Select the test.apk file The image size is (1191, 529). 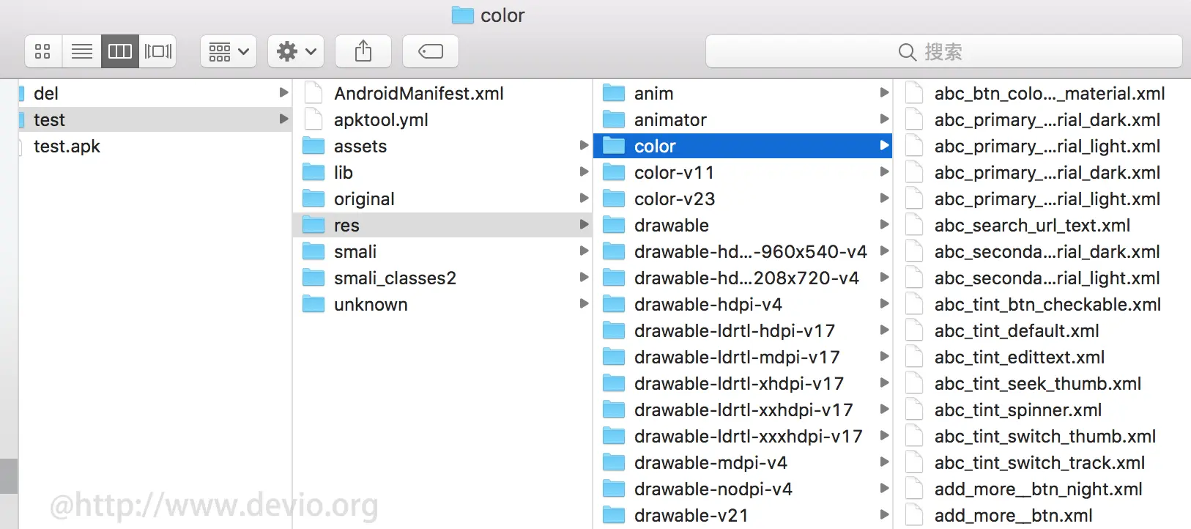click(x=155, y=146)
